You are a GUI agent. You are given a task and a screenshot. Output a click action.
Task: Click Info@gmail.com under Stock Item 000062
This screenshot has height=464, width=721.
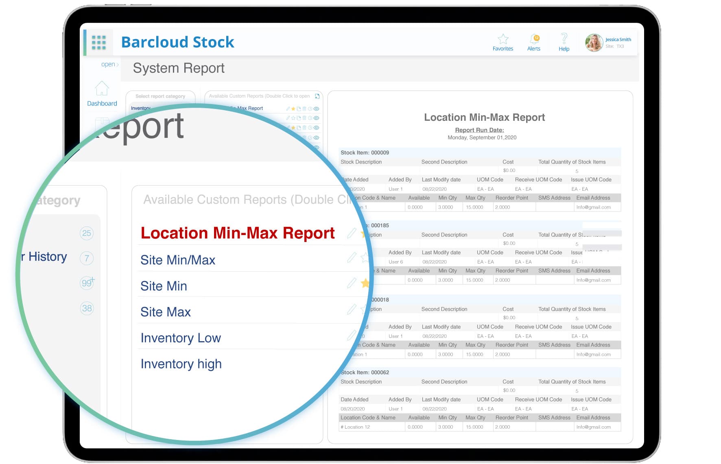[x=593, y=427]
